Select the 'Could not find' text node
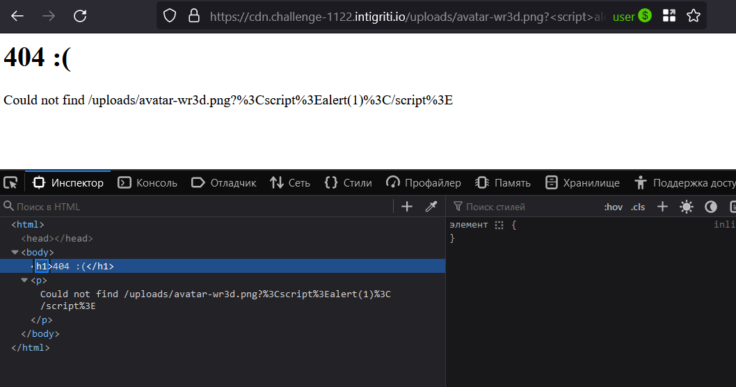 click(x=216, y=299)
